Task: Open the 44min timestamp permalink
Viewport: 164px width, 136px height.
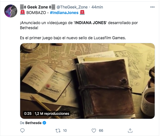Action: pyautogui.click(x=97, y=7)
